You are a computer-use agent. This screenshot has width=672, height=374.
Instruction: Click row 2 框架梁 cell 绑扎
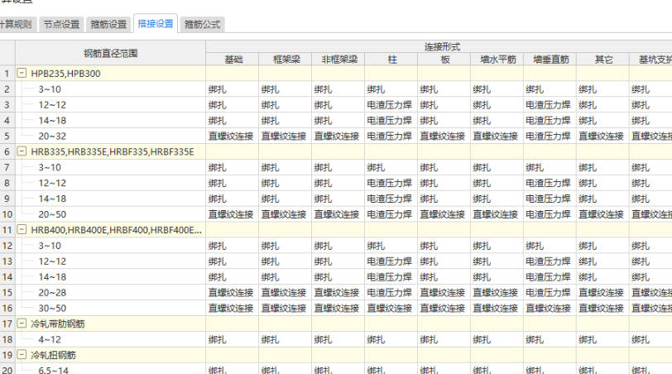[x=285, y=89]
